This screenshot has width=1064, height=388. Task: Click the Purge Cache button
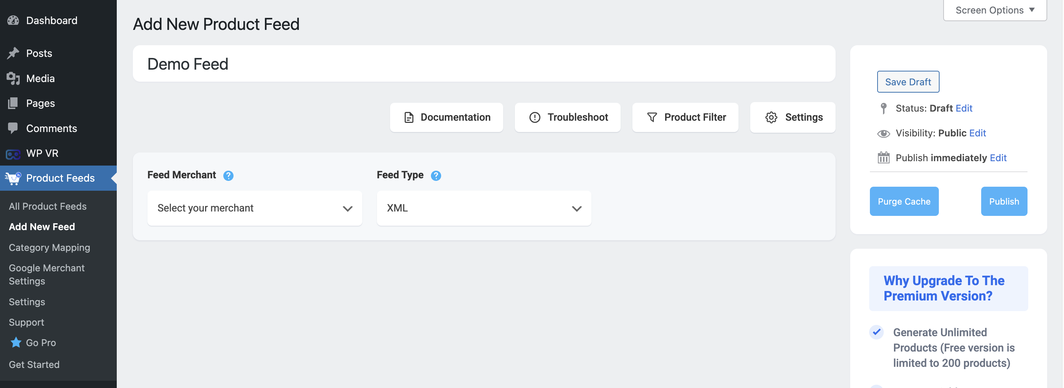[904, 201]
